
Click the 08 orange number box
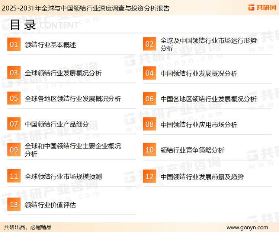[150, 125]
